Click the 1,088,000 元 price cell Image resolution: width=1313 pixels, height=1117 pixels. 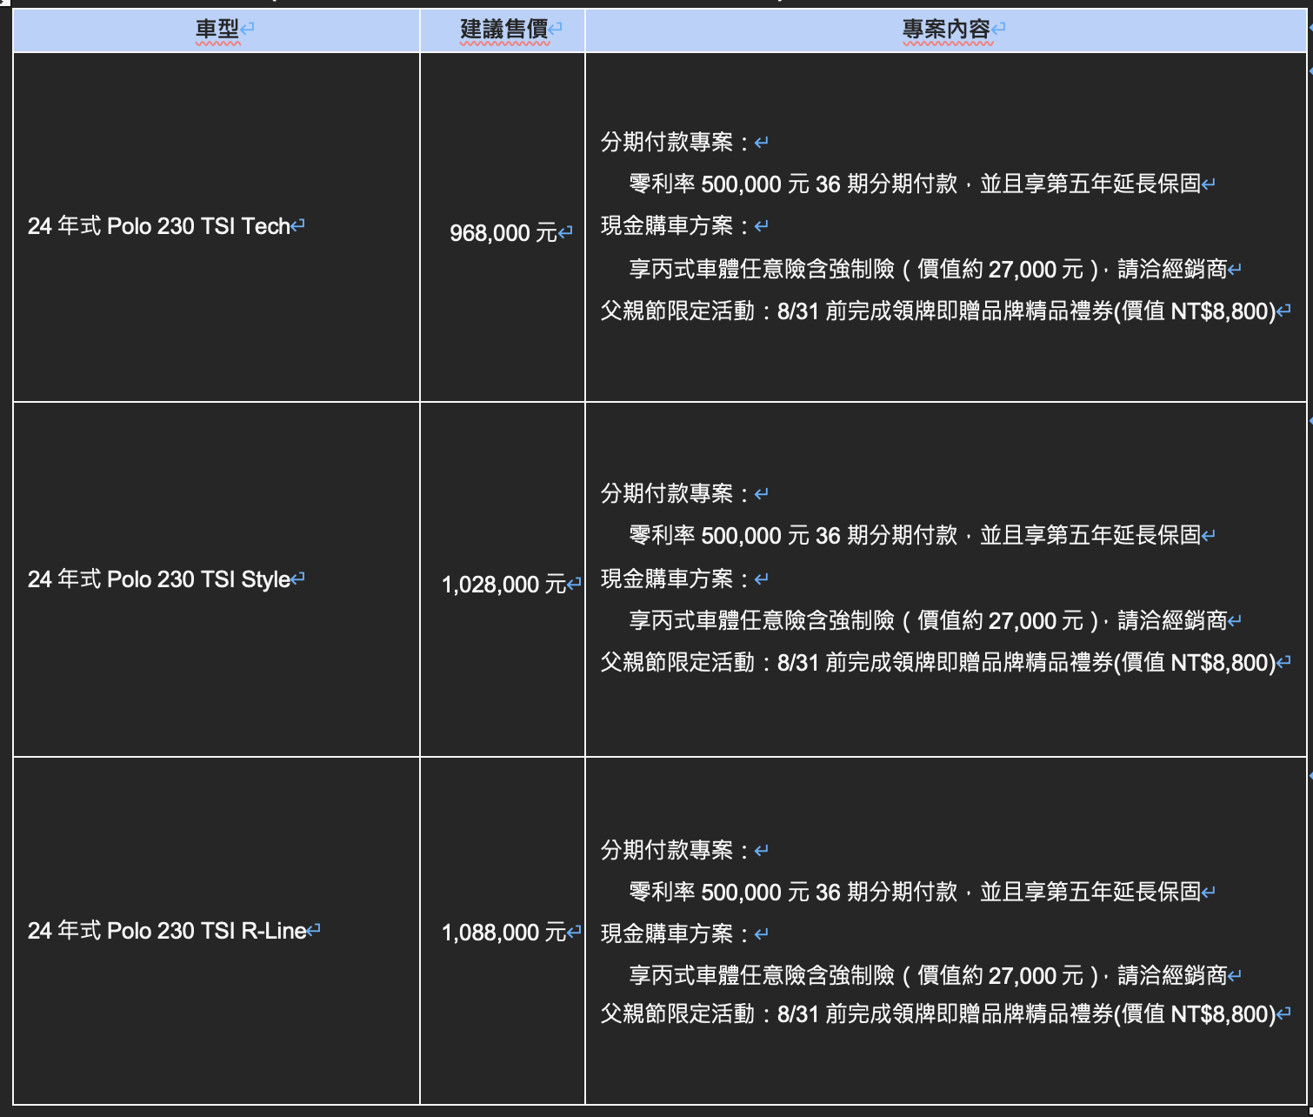point(503,933)
